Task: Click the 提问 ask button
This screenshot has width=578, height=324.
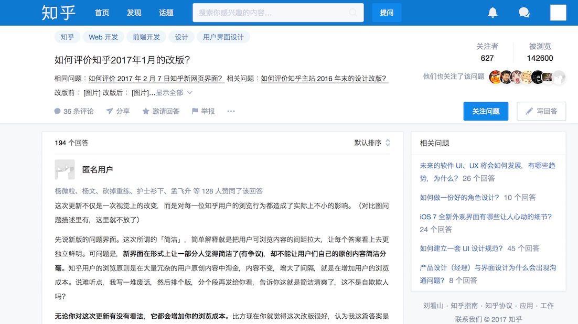Action: [387, 13]
